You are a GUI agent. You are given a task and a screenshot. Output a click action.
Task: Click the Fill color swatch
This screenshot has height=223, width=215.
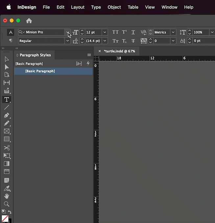(5, 219)
